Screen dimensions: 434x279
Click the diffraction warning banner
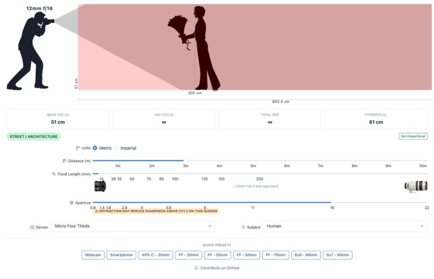click(x=156, y=211)
